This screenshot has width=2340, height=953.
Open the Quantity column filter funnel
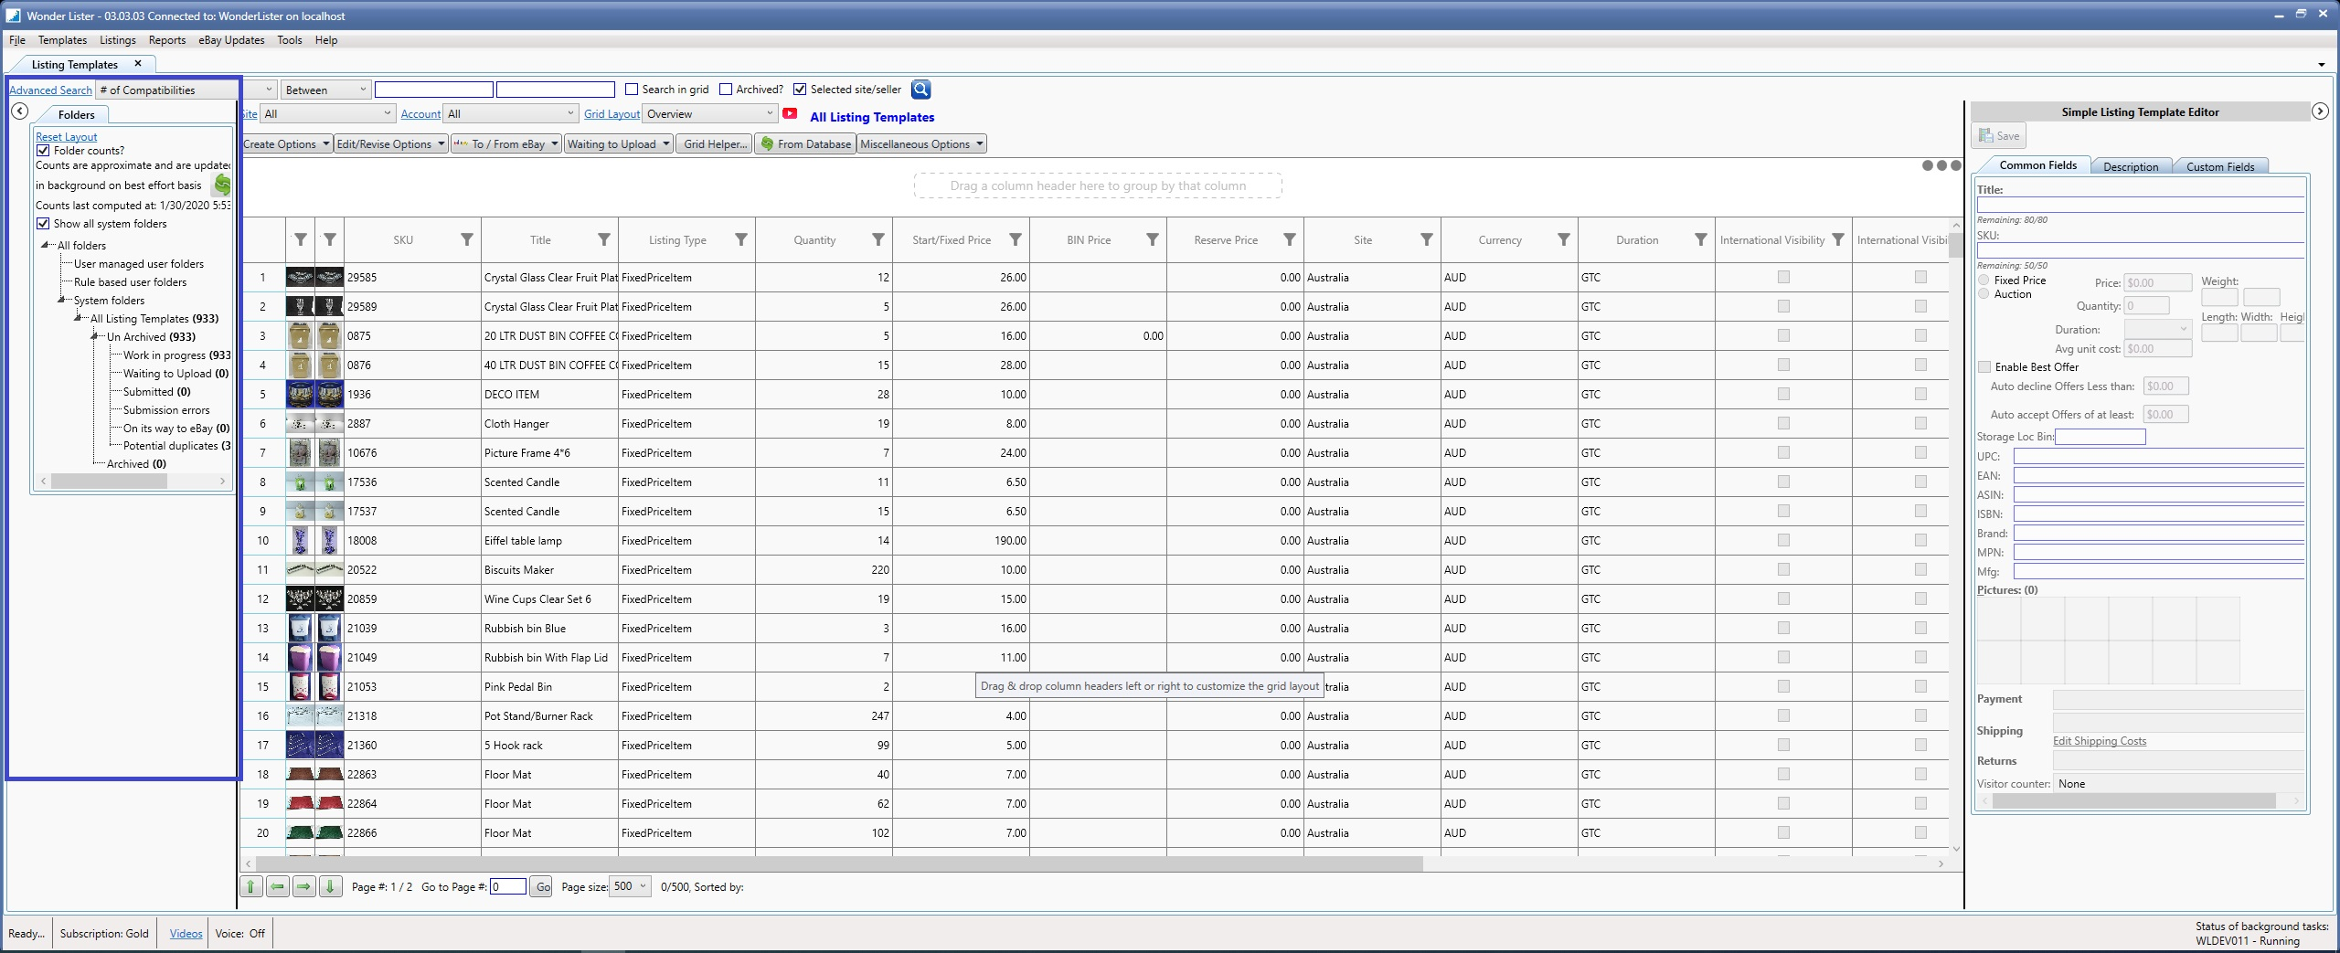(878, 240)
